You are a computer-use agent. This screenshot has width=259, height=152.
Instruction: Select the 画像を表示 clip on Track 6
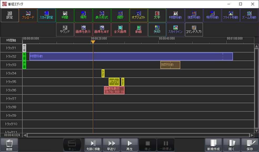point(114,90)
